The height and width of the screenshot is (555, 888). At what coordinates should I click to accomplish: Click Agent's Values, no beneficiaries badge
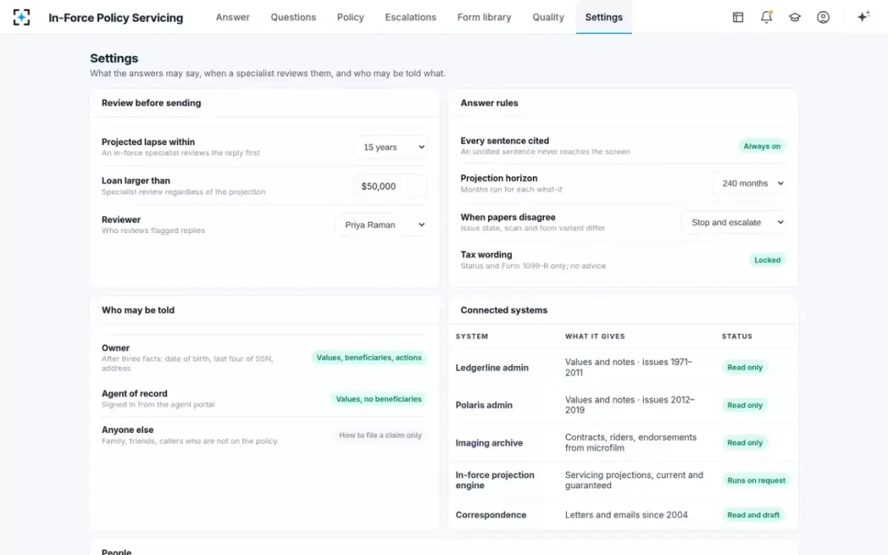(x=379, y=399)
